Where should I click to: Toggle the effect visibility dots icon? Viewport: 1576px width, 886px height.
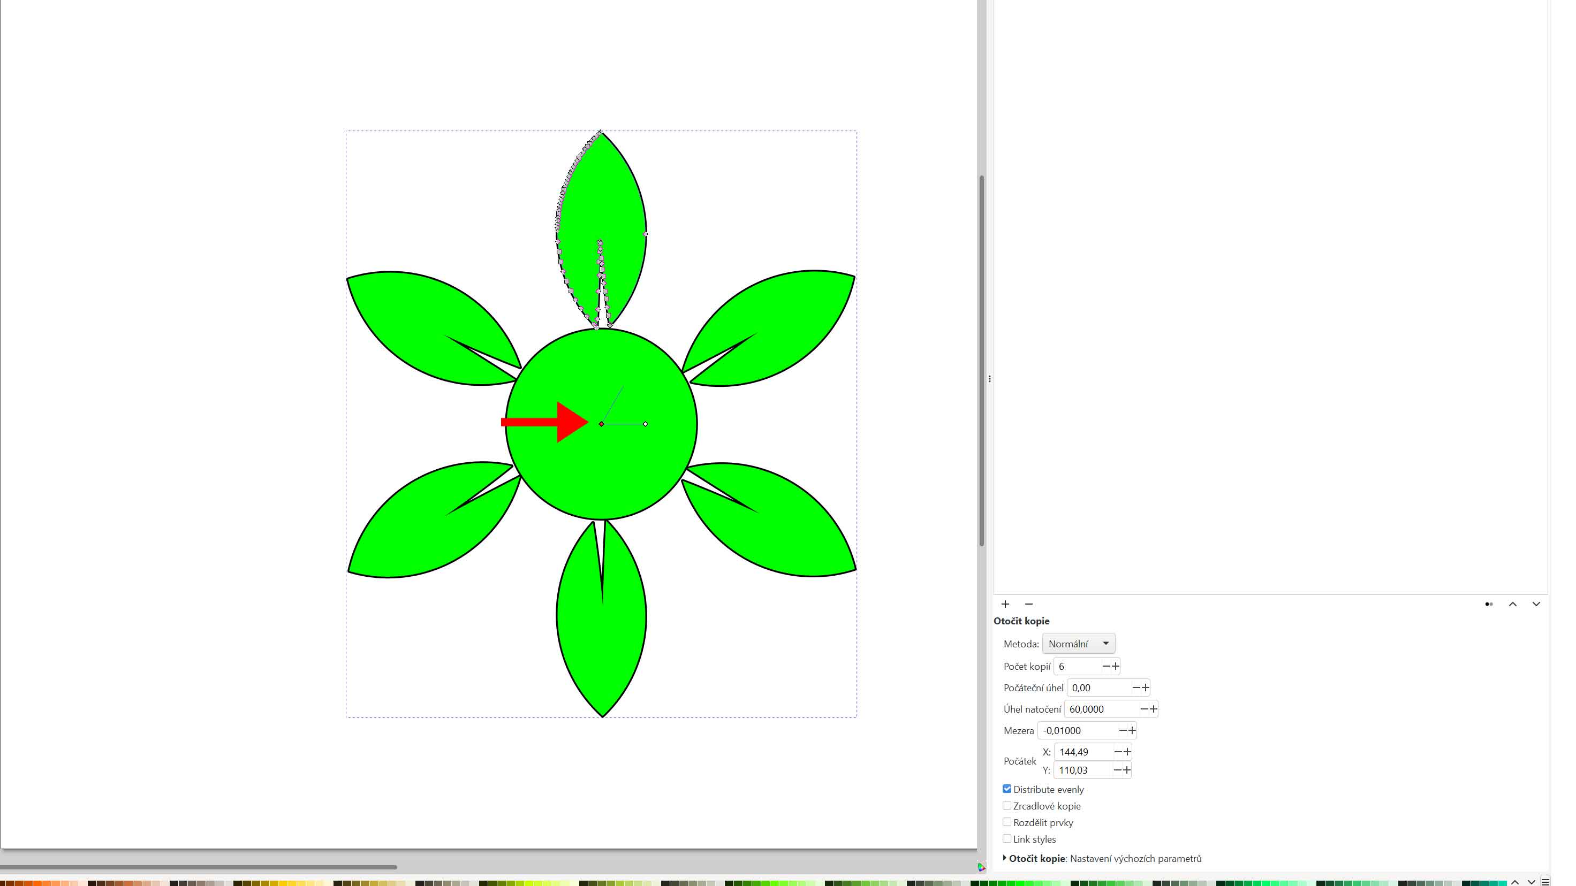point(1489,604)
